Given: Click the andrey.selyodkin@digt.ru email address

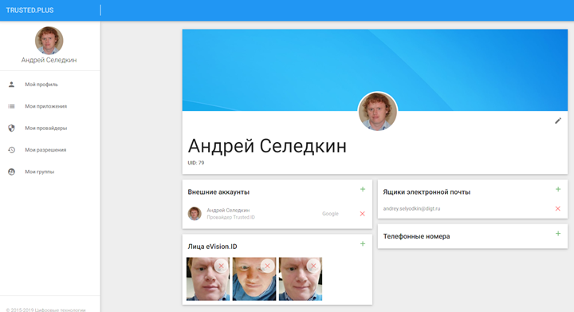Looking at the screenshot, I should click(x=411, y=209).
